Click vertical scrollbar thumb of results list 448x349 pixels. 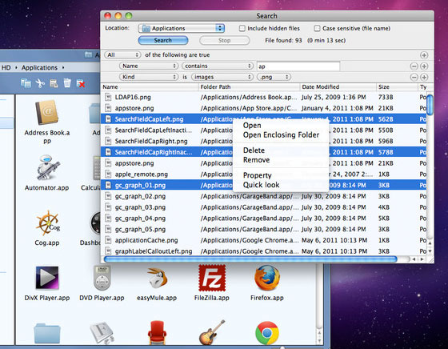pyautogui.click(x=430, y=105)
